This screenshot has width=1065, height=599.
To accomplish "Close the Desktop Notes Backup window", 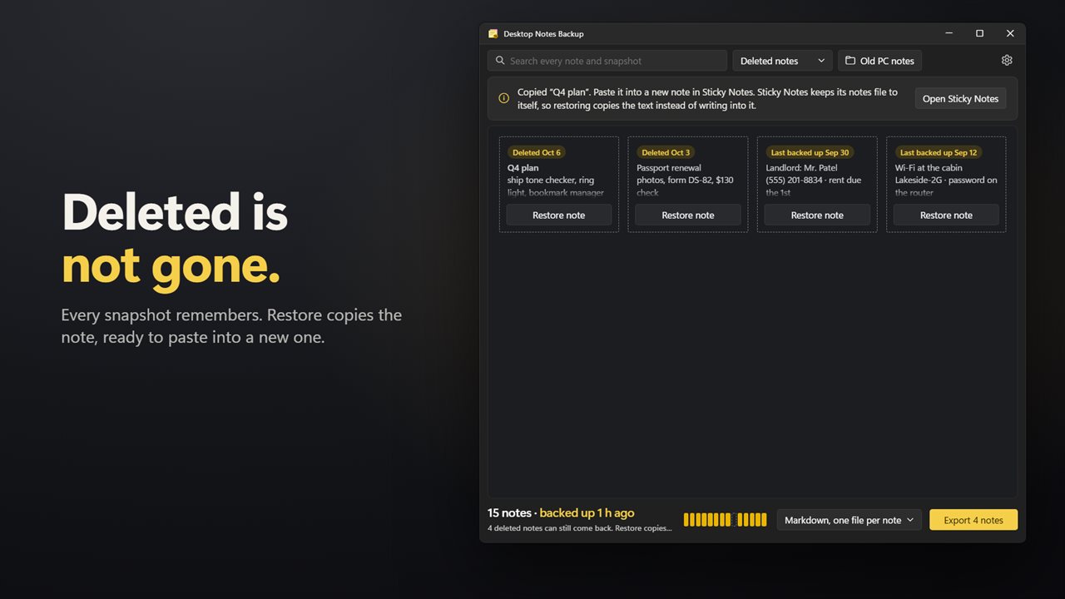I will point(1010,33).
